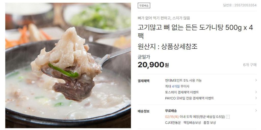Viewport: 261px width, 130px height.
Task: Open shipping details via 무료배송 row chevron
Action: [256, 111]
